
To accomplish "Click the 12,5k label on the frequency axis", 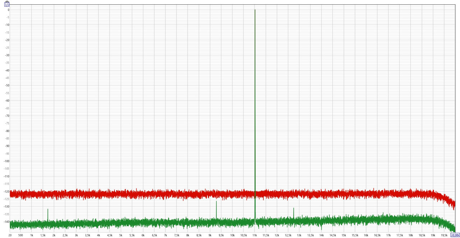I will [x=288, y=235].
